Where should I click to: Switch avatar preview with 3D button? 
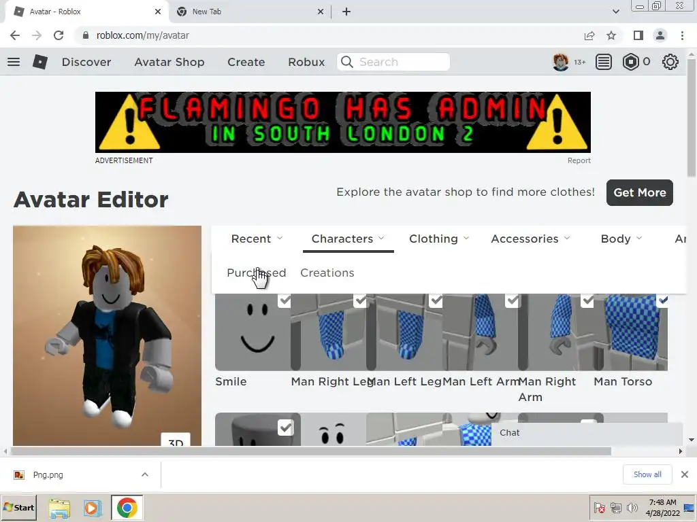pyautogui.click(x=176, y=440)
